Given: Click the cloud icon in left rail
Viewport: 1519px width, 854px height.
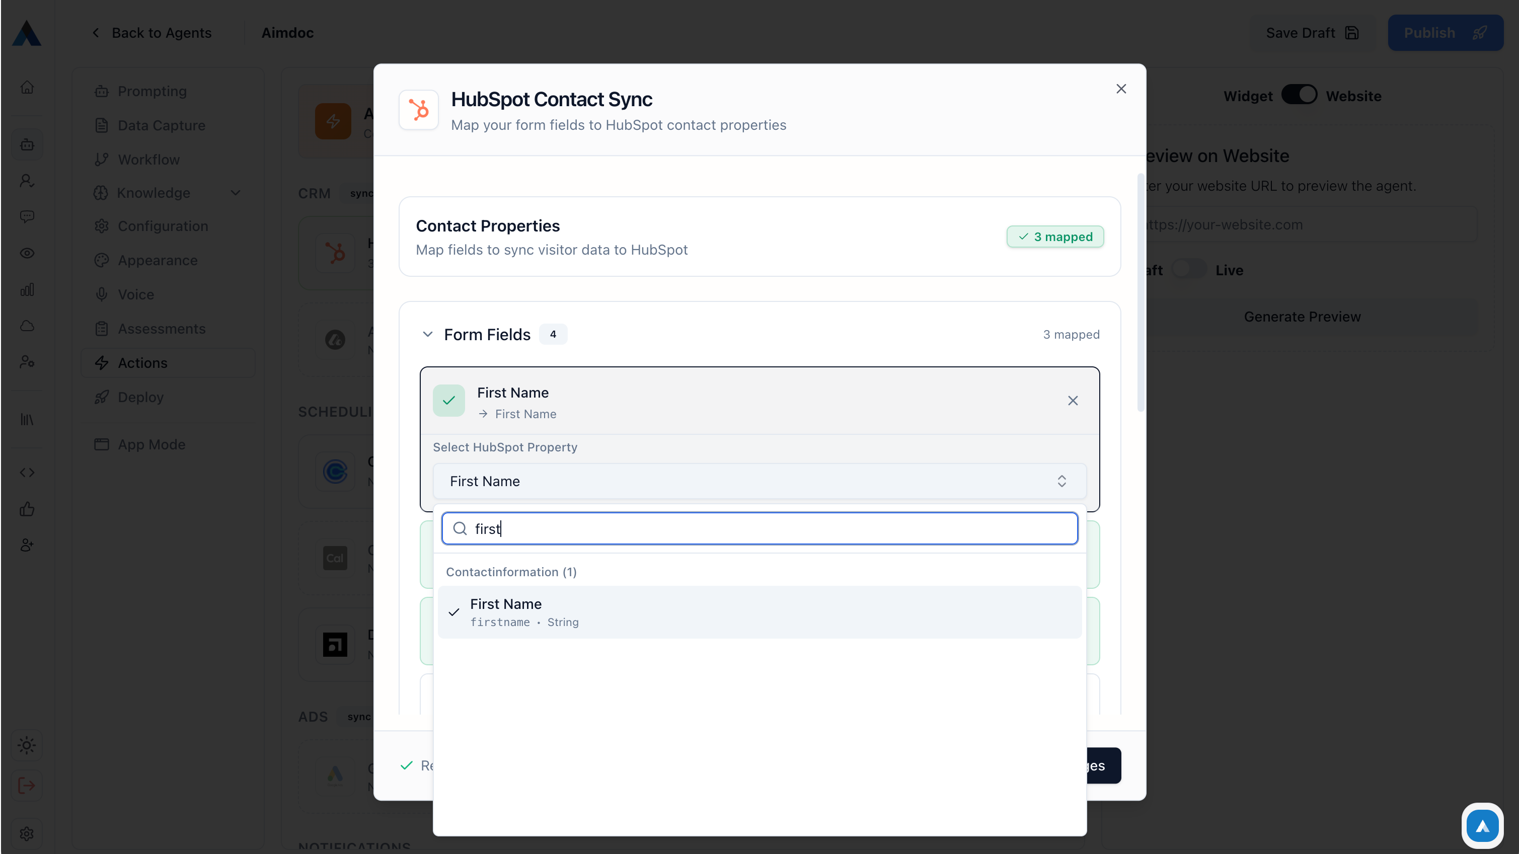Looking at the screenshot, I should [x=27, y=326].
